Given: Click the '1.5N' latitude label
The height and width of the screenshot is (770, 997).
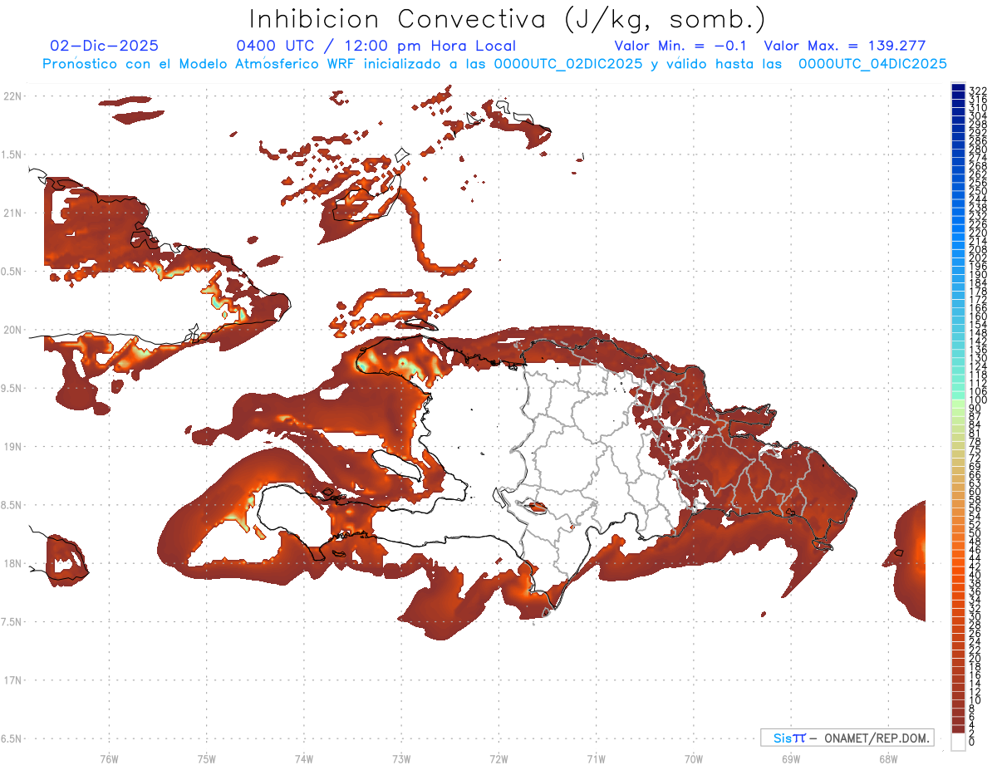Looking at the screenshot, I should coord(12,154).
